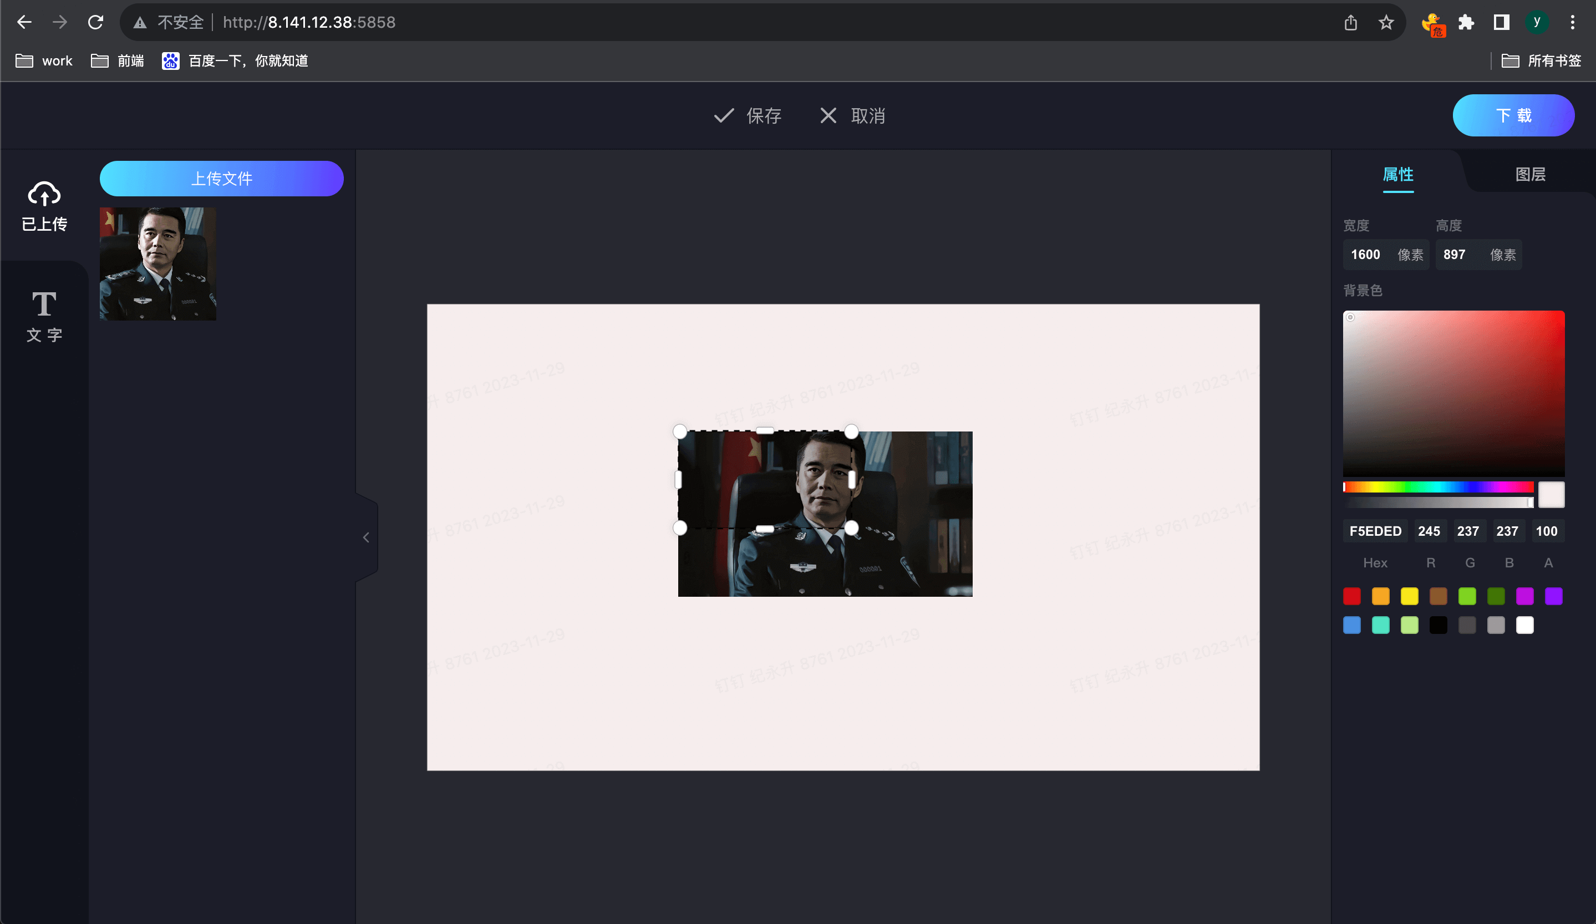
Task: Pick the light green preset swatch in the first row
Action: coord(1467,596)
